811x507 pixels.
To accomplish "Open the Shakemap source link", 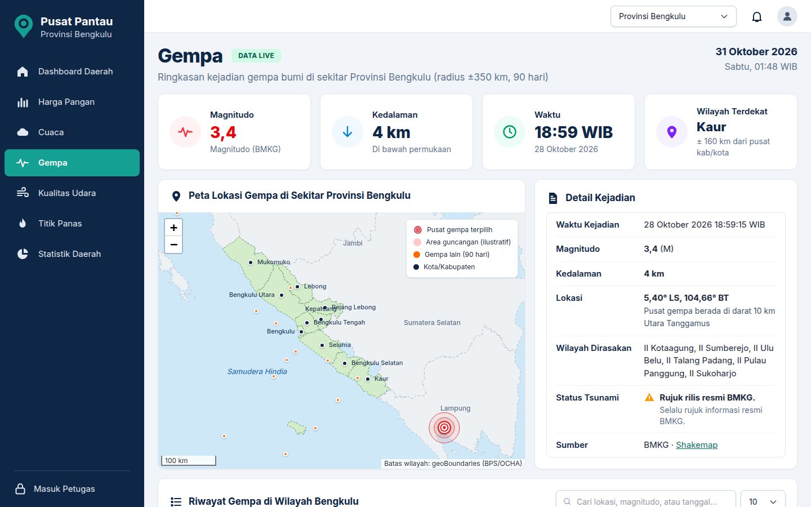I will pos(697,445).
